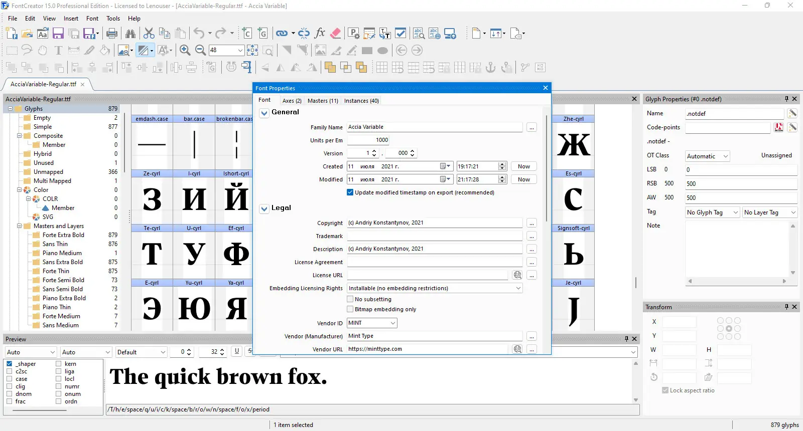Toggle Lock aspect ratio checkbox

665,390
